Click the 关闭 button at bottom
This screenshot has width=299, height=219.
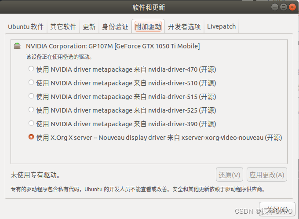[x=277, y=209]
